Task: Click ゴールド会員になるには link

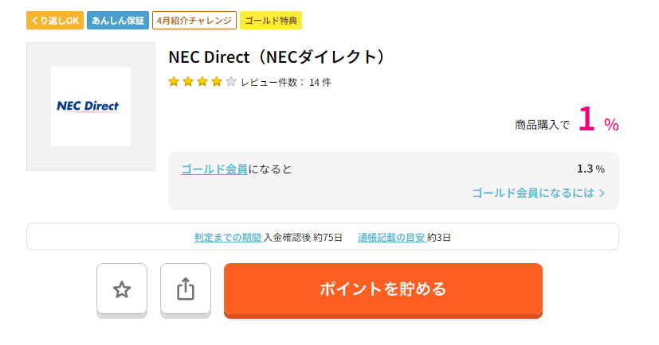Action: pos(533,193)
